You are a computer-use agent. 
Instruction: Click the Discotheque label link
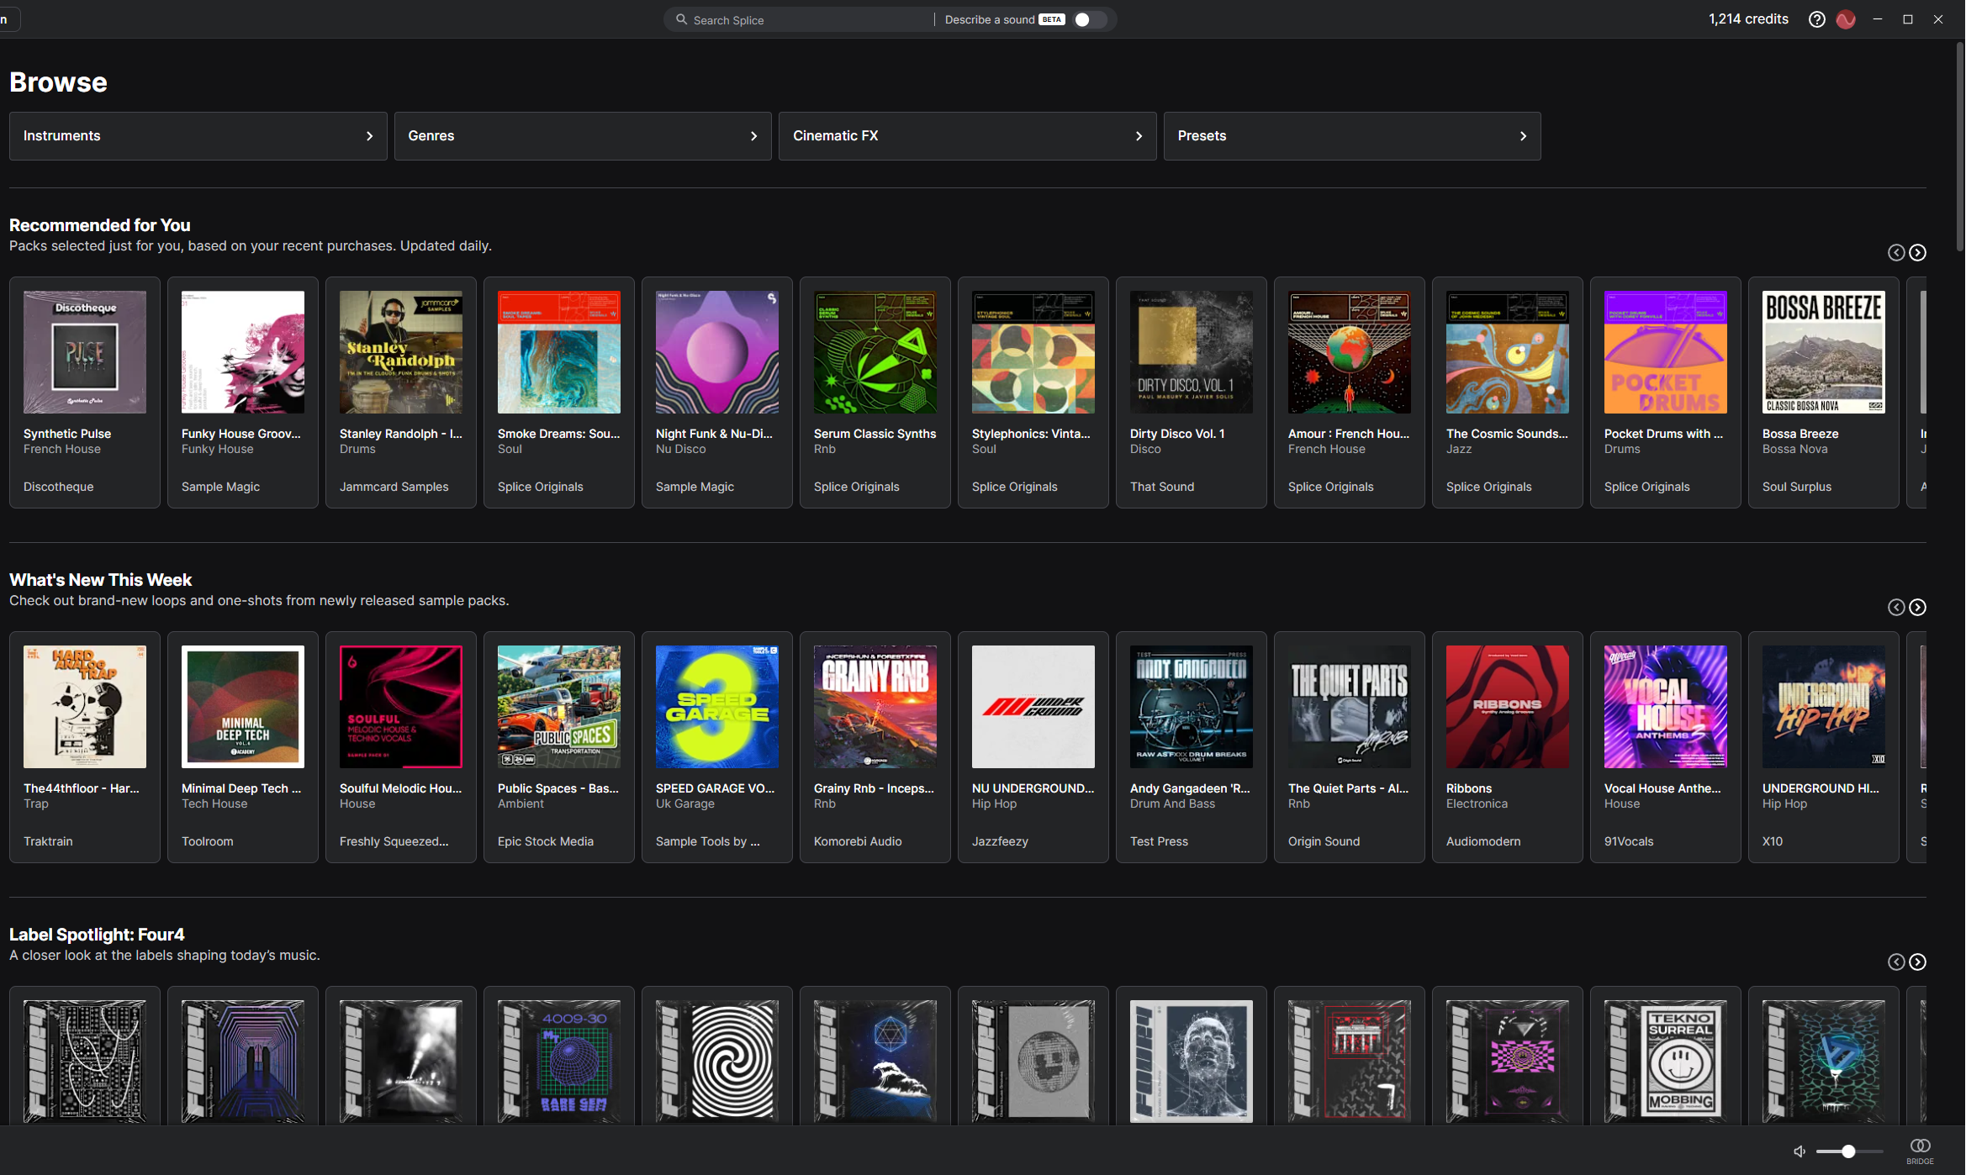tap(59, 487)
